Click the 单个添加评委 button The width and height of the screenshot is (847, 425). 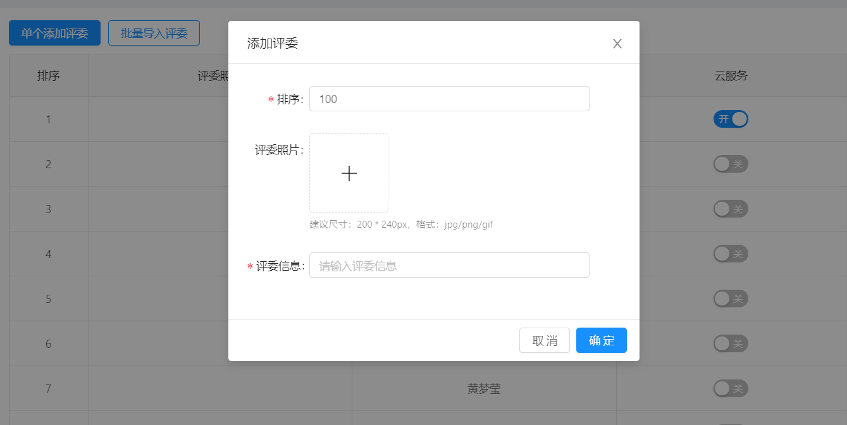[x=54, y=33]
